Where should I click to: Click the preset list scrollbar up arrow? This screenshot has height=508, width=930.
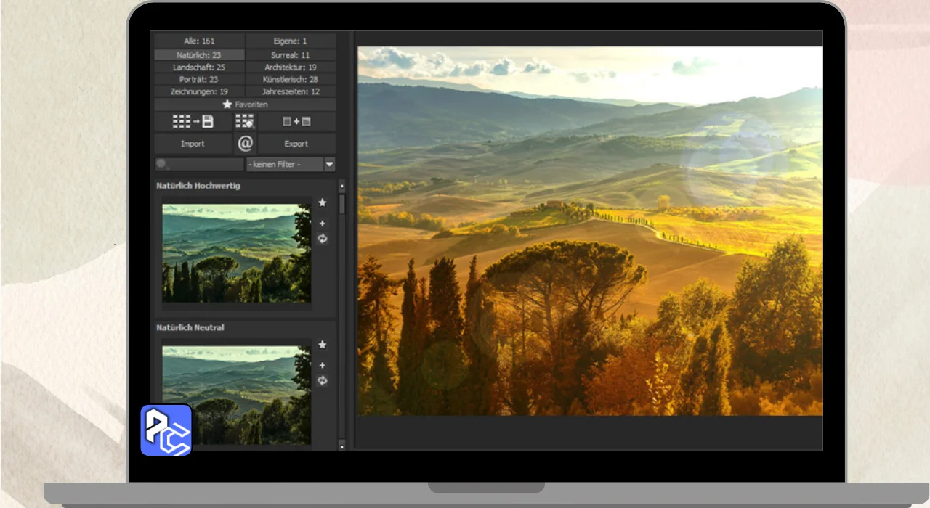(342, 185)
